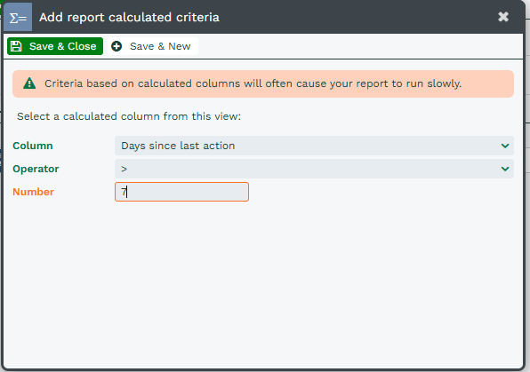The height and width of the screenshot is (372, 530).
Task: Click the floppy disk save icon
Action: 16,46
